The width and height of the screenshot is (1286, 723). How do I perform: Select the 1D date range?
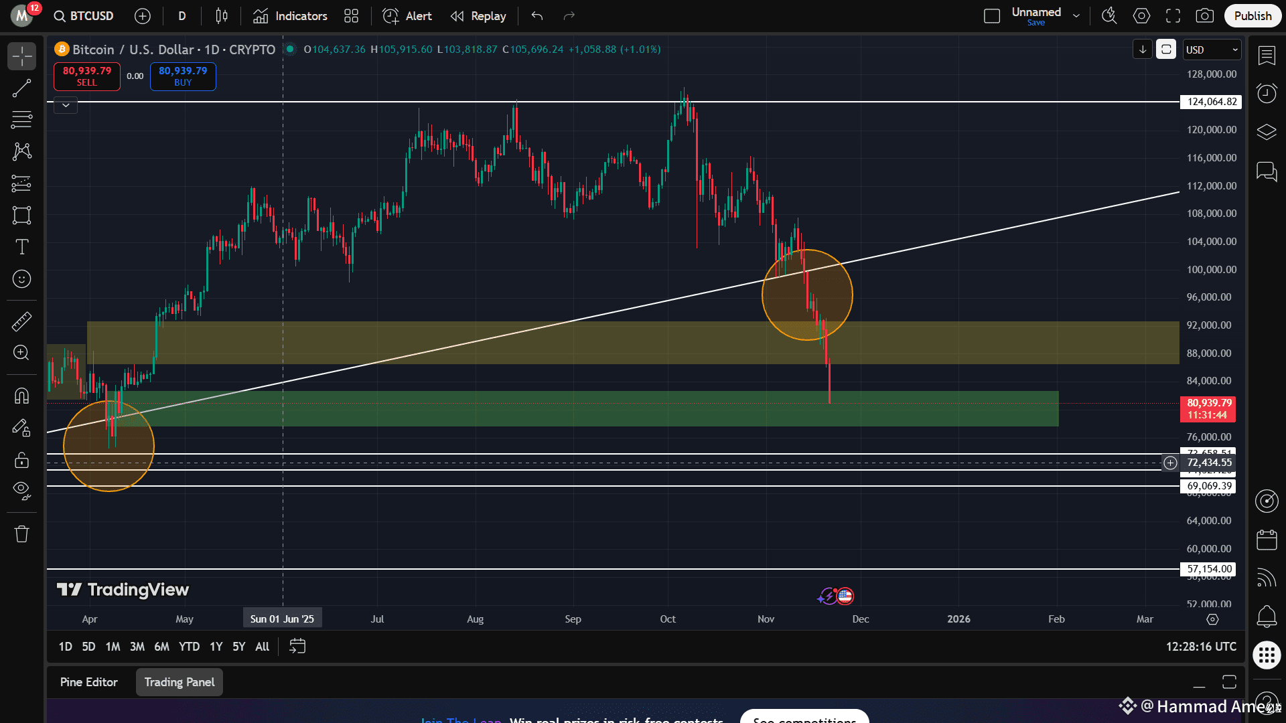pyautogui.click(x=65, y=647)
